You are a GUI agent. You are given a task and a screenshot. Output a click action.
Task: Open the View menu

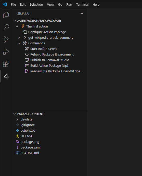(50, 5)
